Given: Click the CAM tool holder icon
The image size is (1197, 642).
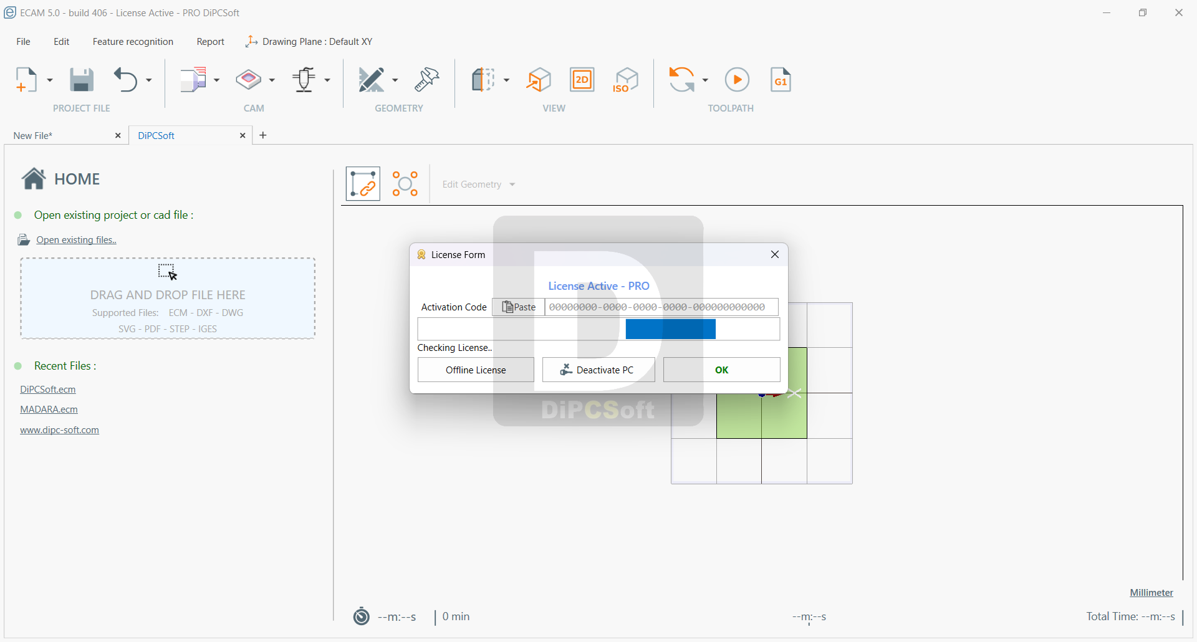Looking at the screenshot, I should click(304, 80).
